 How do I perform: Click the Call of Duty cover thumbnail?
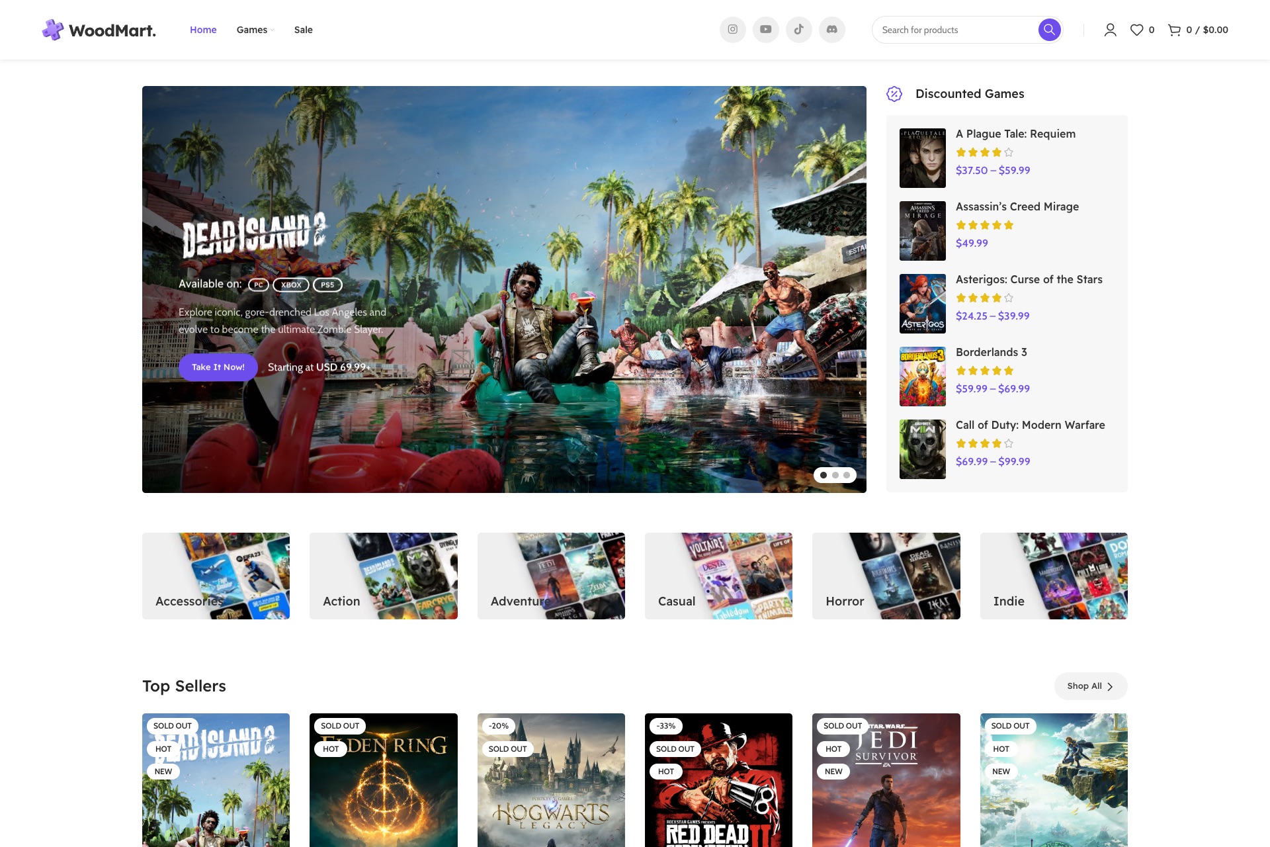click(923, 449)
